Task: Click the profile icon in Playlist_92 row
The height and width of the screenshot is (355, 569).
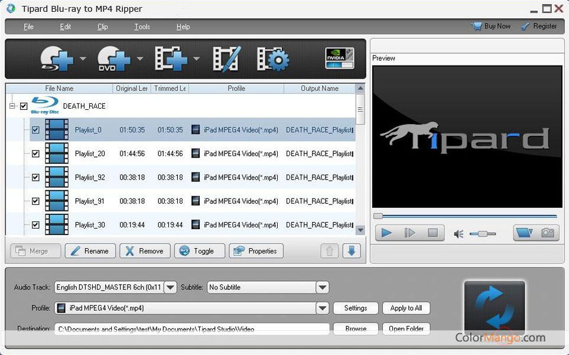Action: pyautogui.click(x=196, y=177)
